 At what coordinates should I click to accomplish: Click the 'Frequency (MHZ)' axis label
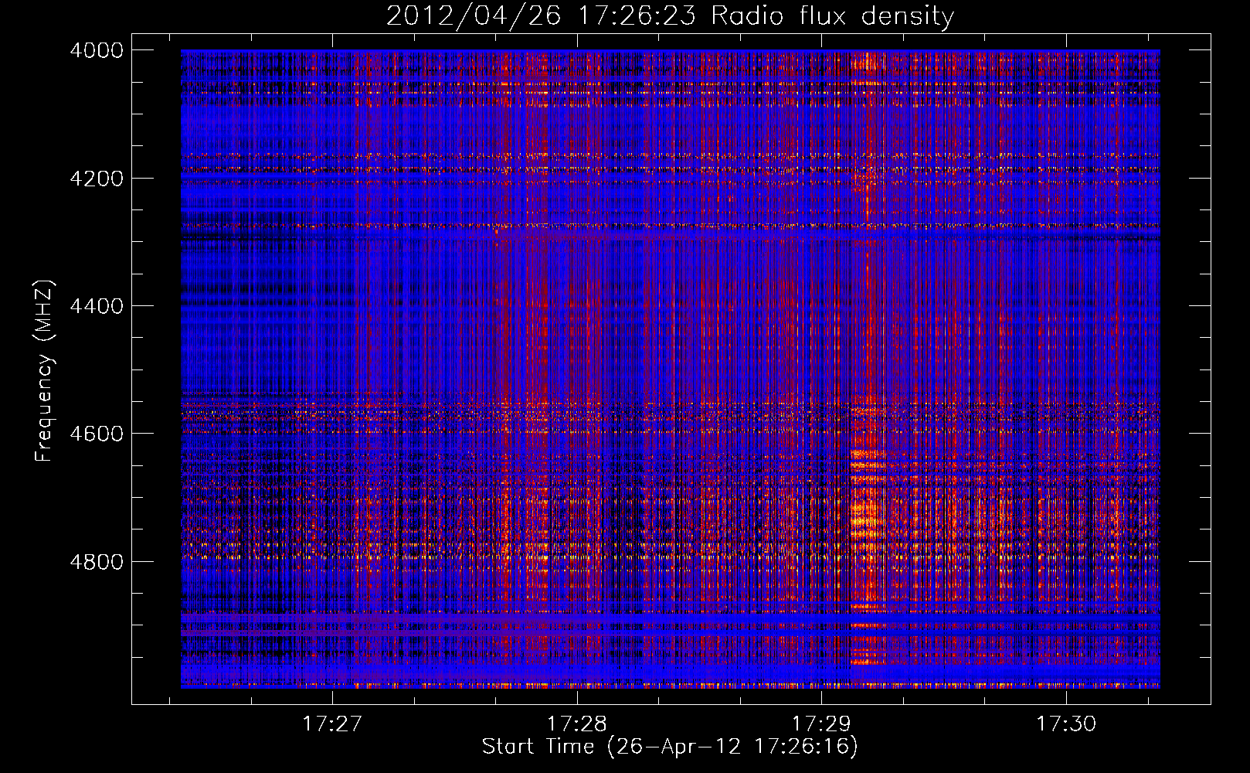45,371
